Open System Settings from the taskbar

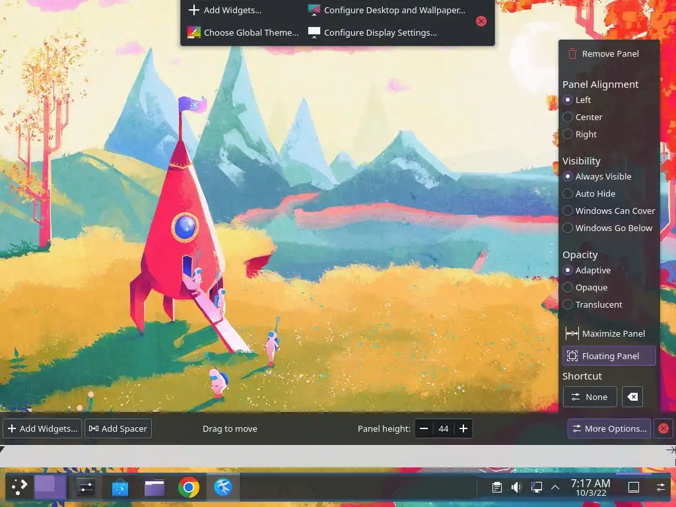(x=85, y=487)
